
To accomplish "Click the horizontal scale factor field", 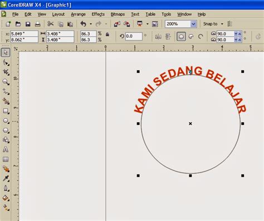I will (89, 34).
